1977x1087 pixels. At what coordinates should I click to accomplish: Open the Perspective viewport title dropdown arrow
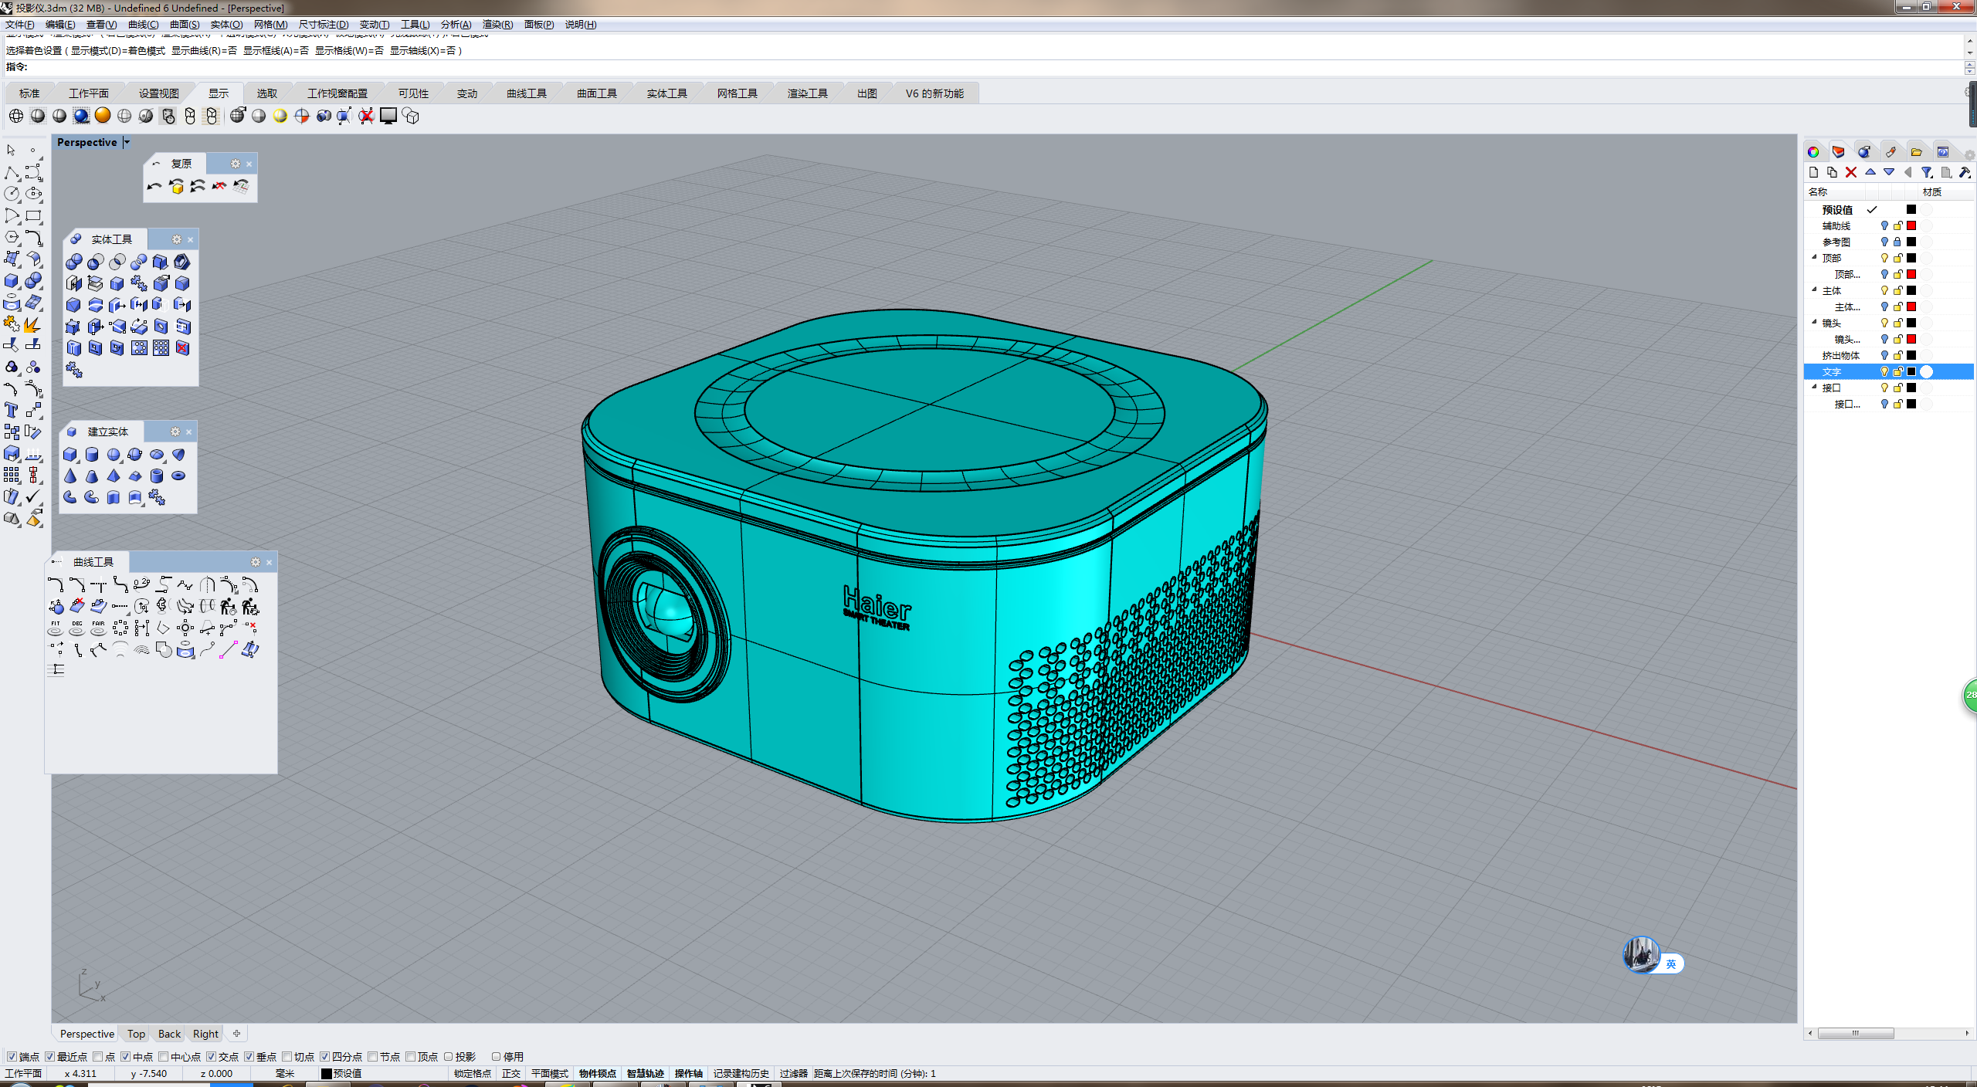[127, 142]
